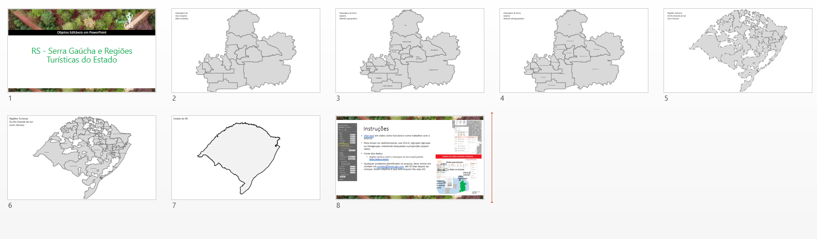This screenshot has width=817, height=239.
Task: Select slide 2, the Serra Gaúcha map without labels
Action: tap(246, 51)
